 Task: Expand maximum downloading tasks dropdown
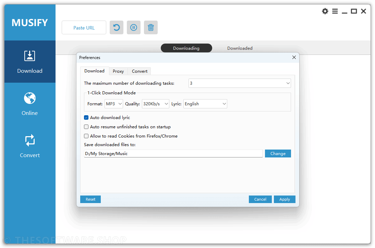[240, 83]
